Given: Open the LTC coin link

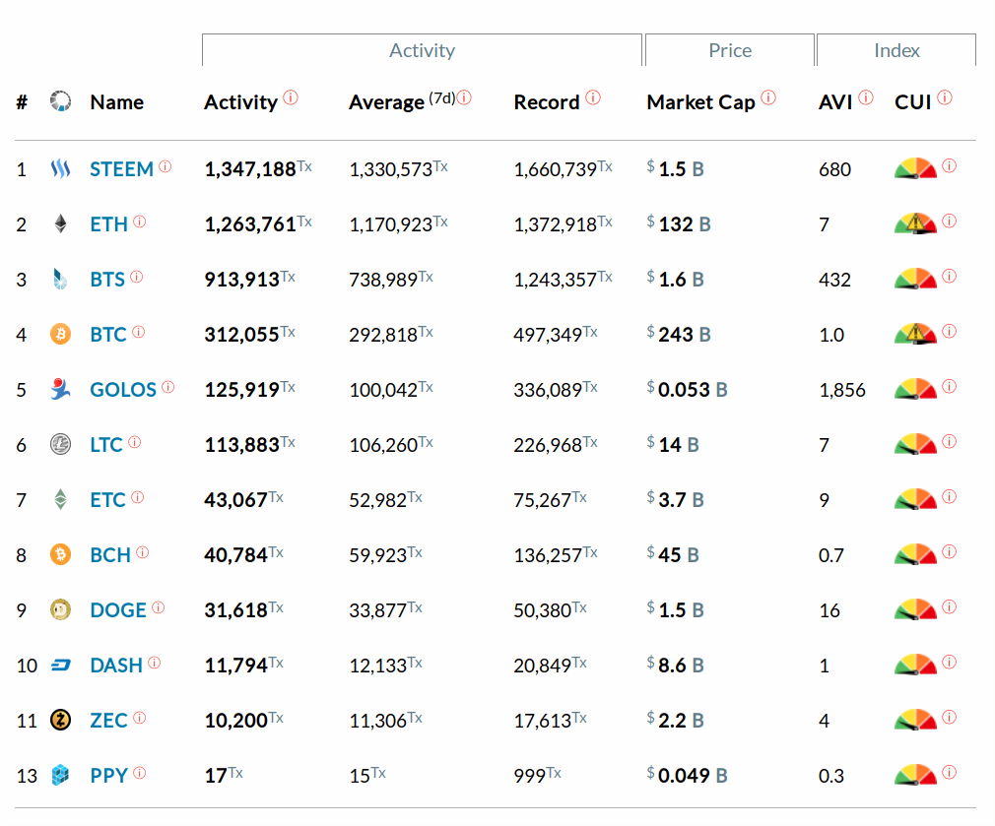Looking at the screenshot, I should click(x=106, y=445).
